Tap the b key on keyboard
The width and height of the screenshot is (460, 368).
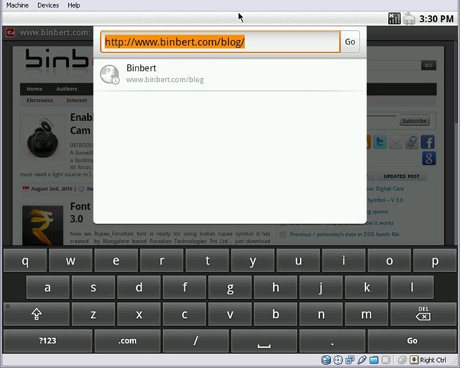276,314
